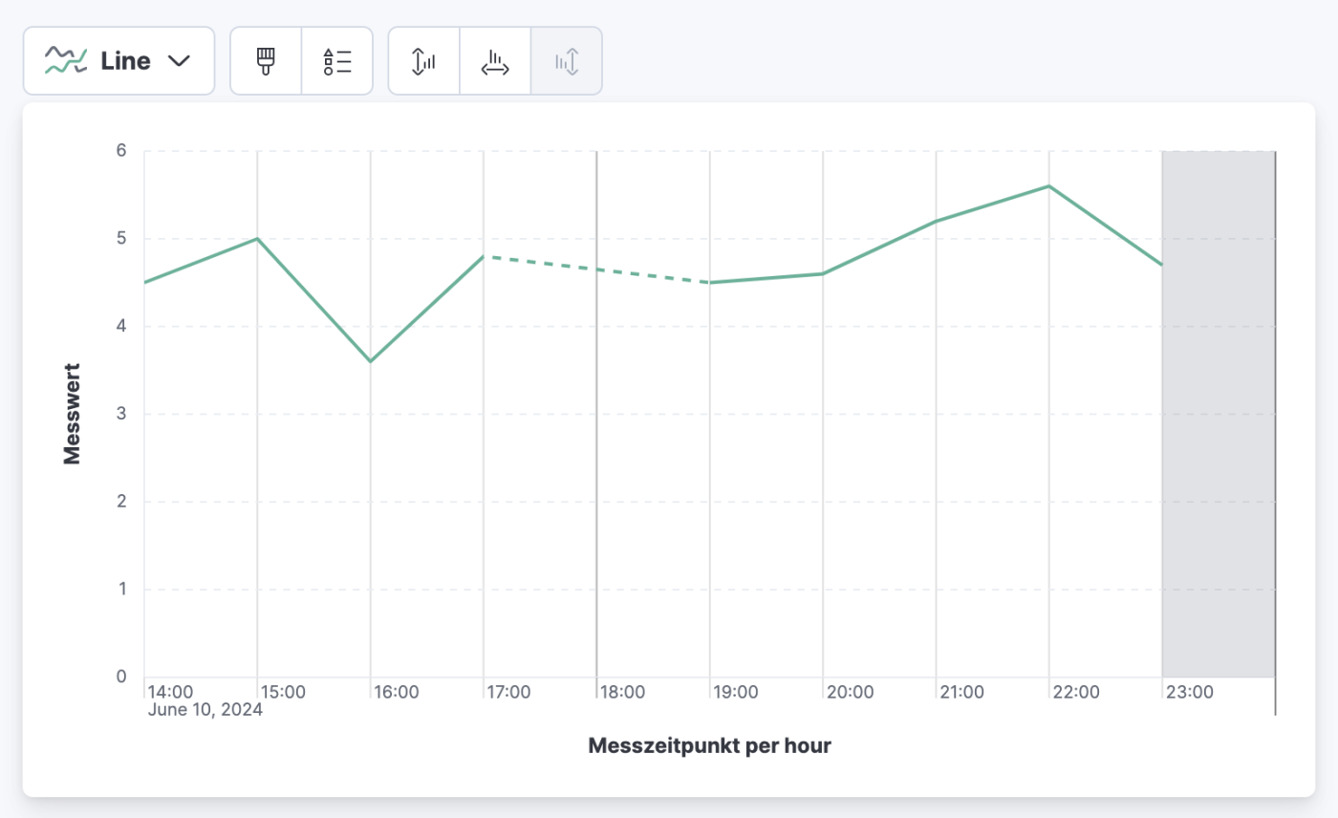Click the 5.0 data point at 15:00

[256, 238]
